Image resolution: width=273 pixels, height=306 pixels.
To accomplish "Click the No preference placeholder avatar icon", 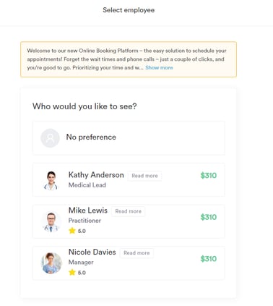I will tap(50, 138).
